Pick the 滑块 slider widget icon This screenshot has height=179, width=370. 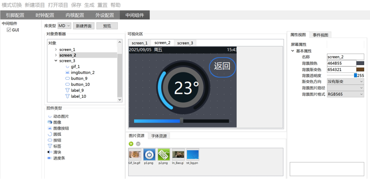50,152
